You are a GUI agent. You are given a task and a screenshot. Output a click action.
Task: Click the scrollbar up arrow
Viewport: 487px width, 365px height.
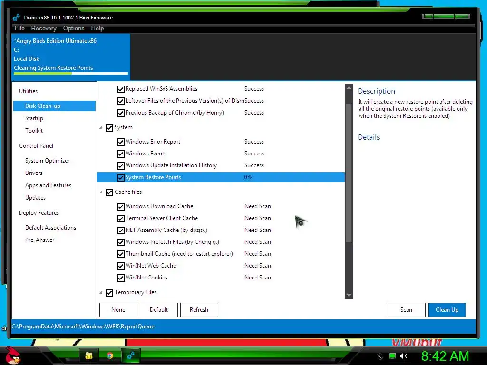coord(349,88)
